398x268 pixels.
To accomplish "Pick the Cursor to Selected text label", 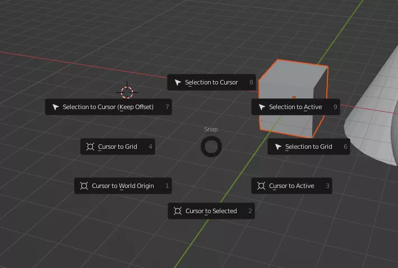I will point(211,211).
